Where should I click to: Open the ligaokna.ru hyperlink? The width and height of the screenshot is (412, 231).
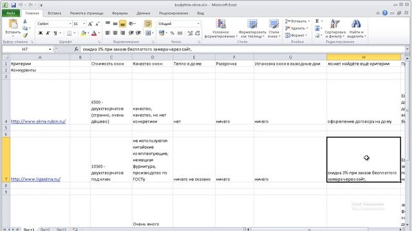35,179
